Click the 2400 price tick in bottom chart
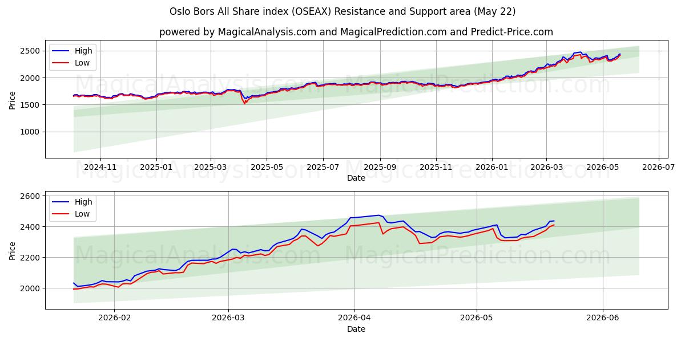Image resolution: width=685 pixels, height=342 pixels. tap(31, 227)
